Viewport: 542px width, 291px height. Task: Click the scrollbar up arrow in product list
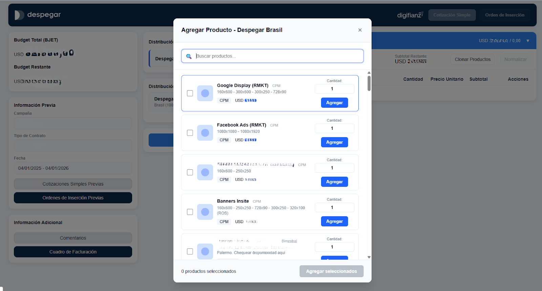[x=369, y=73]
